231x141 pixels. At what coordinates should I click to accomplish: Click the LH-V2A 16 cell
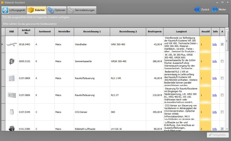[x=128, y=126]
